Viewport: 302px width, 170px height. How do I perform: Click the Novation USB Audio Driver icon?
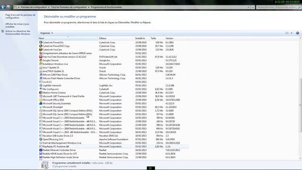point(41,136)
